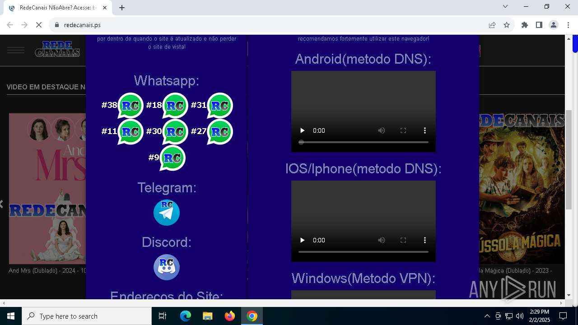Open WhatsApp group #30 icon
Image resolution: width=578 pixels, height=325 pixels.
click(x=175, y=132)
